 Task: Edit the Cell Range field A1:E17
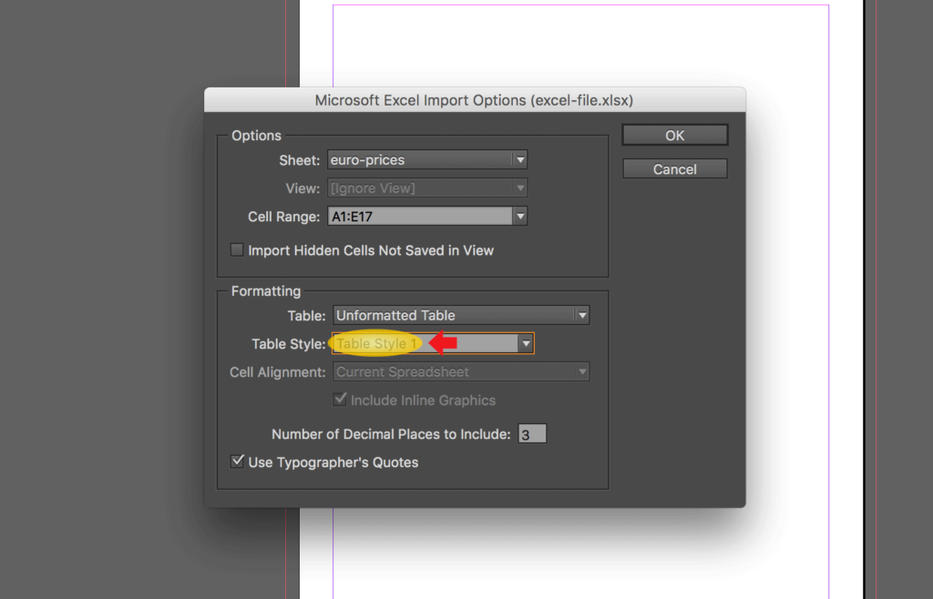(x=419, y=217)
